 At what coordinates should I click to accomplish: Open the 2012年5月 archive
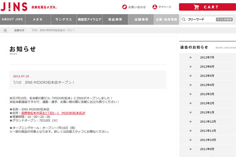tap(207, 76)
